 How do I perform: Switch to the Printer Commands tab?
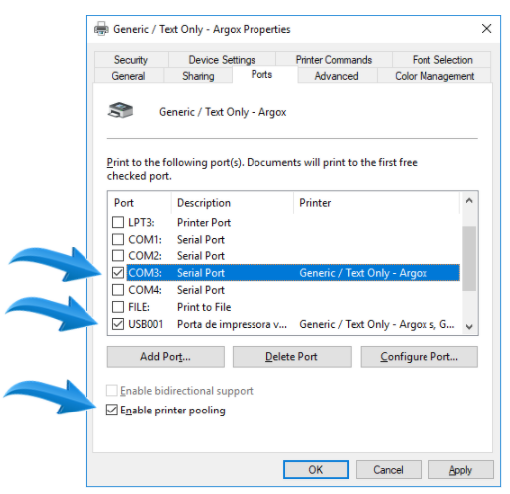[334, 60]
